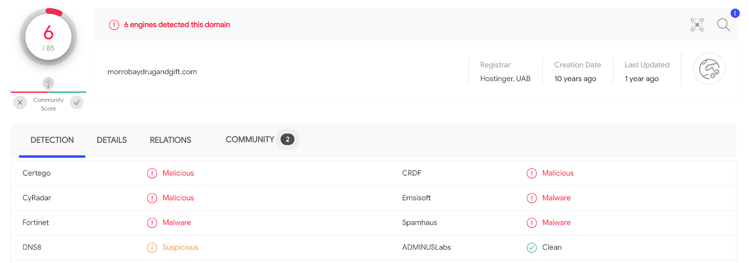This screenshot has height=263, width=749.
Task: Click the morrobaydrugandgift.com domain name
Action: pyautogui.click(x=152, y=72)
